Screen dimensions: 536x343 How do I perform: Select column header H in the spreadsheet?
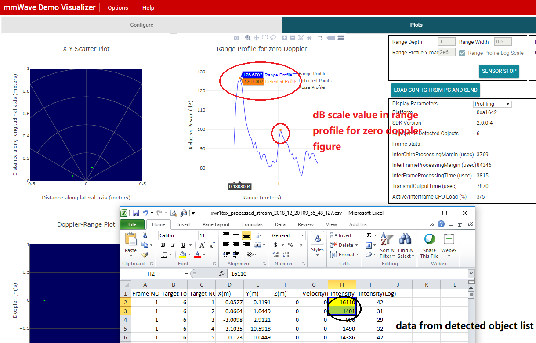pos(342,285)
